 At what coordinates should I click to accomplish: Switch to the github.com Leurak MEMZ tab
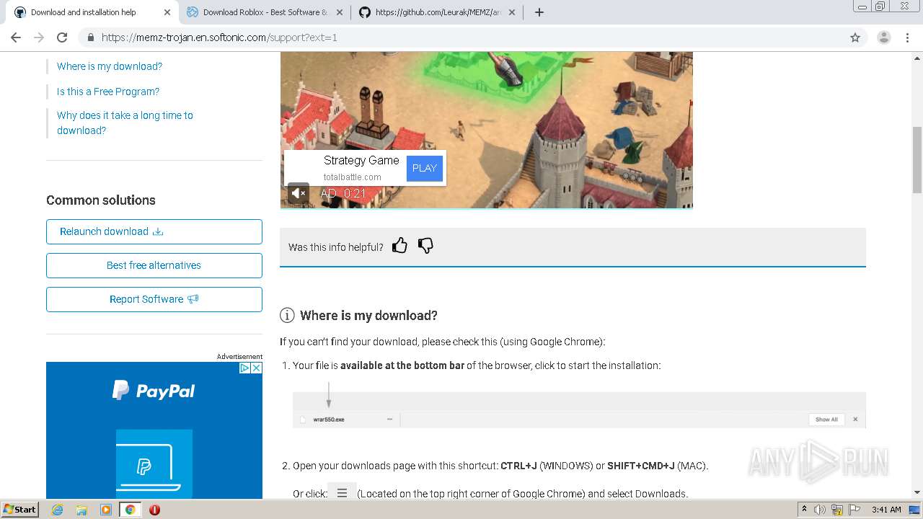pos(437,12)
